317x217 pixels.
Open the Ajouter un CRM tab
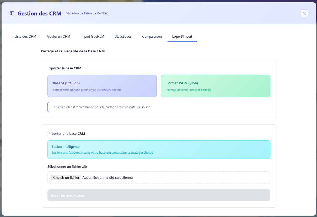(58, 36)
